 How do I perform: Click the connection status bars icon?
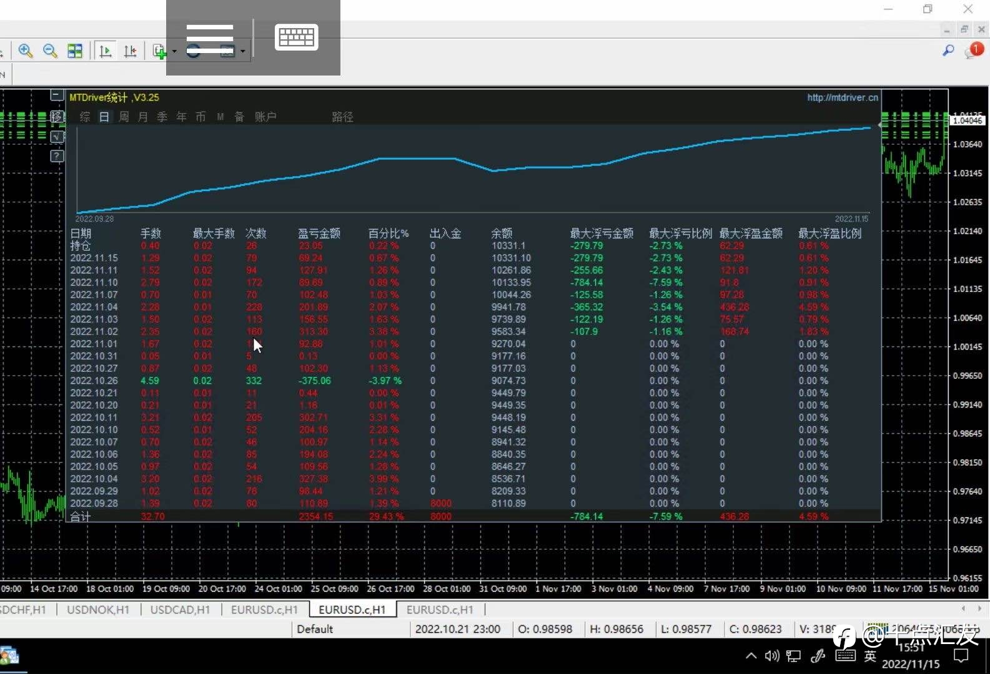point(878,628)
